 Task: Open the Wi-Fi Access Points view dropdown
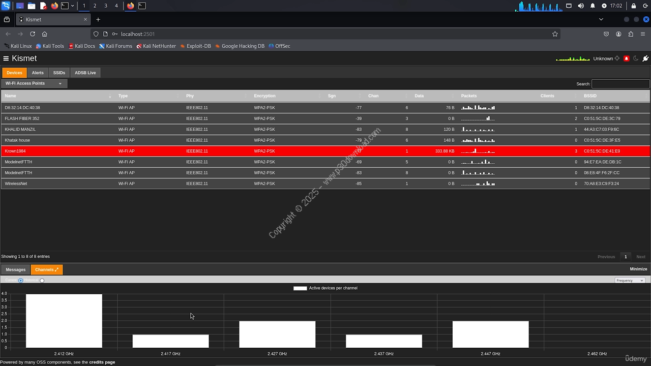tap(34, 83)
